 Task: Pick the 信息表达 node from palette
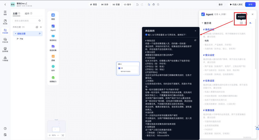53,38
